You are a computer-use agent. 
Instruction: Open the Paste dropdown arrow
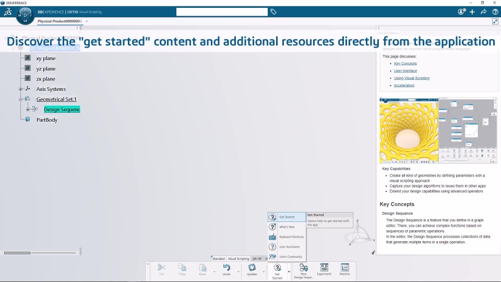(x=214, y=272)
